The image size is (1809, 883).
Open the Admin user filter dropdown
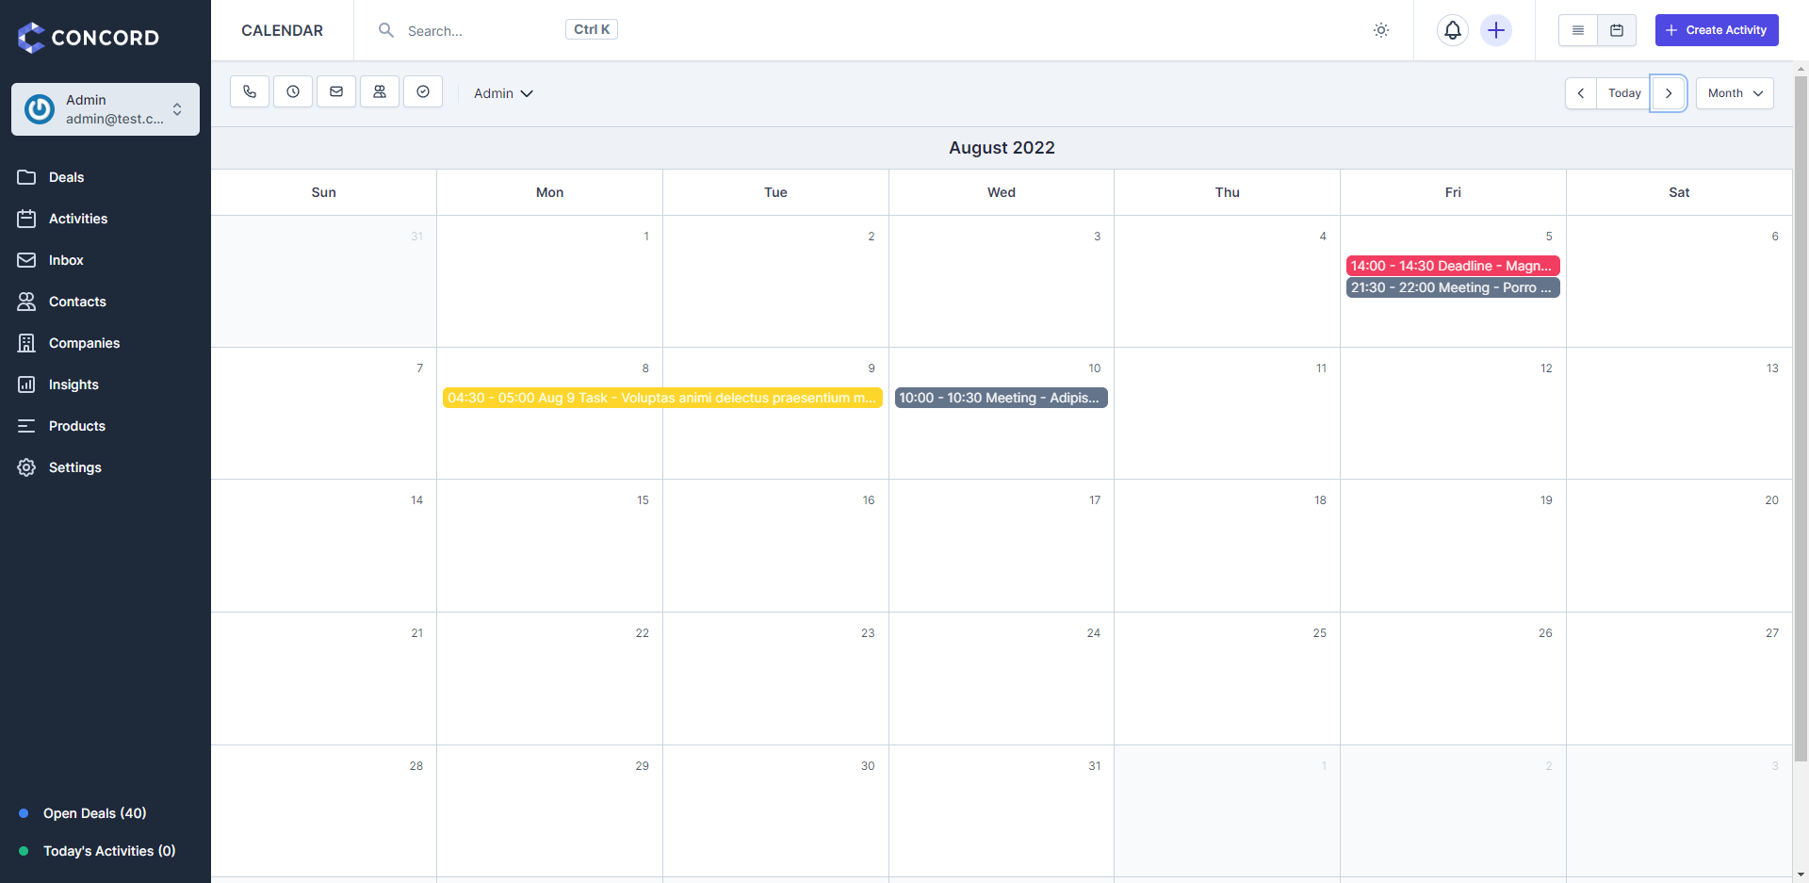(503, 93)
